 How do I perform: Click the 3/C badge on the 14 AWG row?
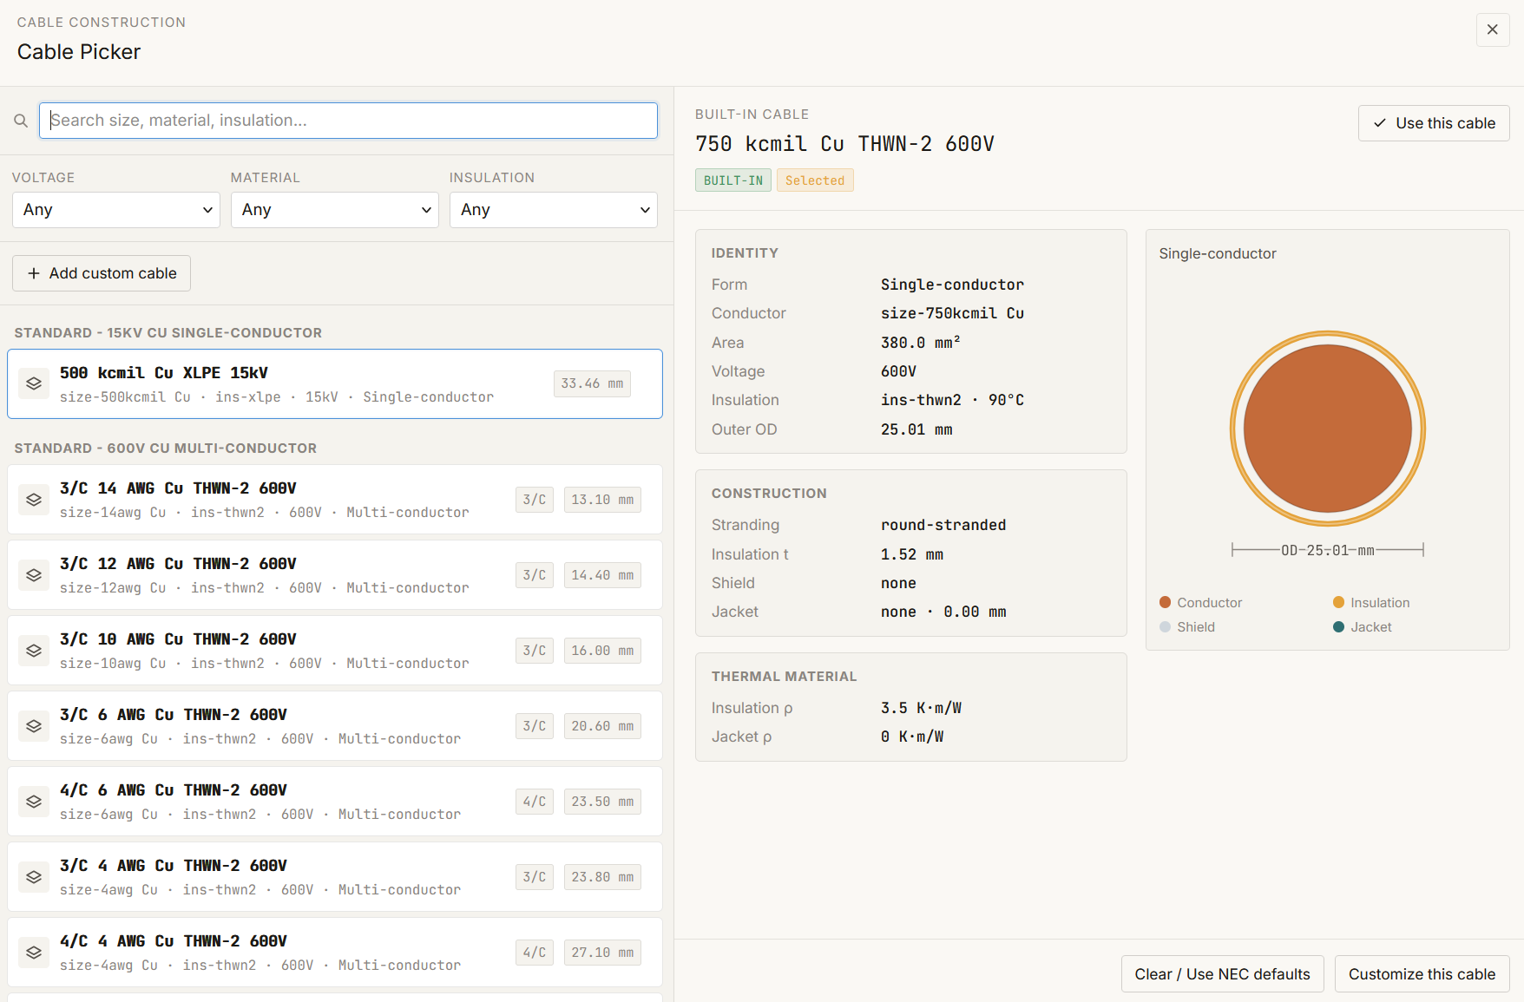coord(535,500)
